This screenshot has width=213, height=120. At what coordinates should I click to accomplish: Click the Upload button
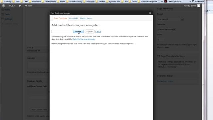tap(90, 31)
